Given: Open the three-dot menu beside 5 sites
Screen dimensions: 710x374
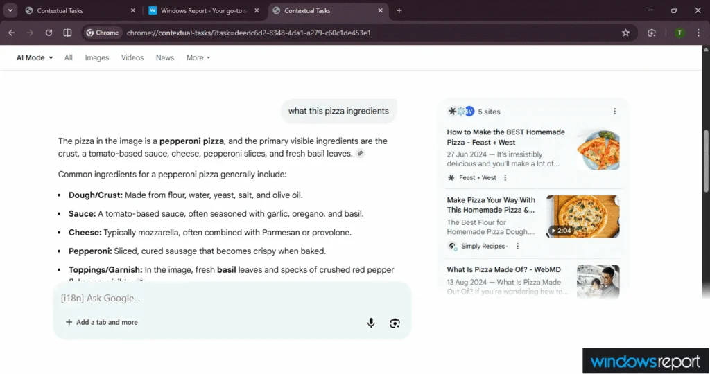Looking at the screenshot, I should point(614,112).
